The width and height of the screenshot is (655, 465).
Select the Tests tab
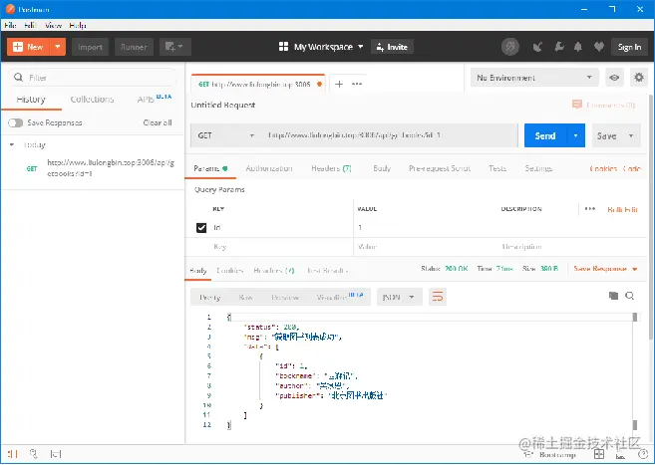pos(497,168)
